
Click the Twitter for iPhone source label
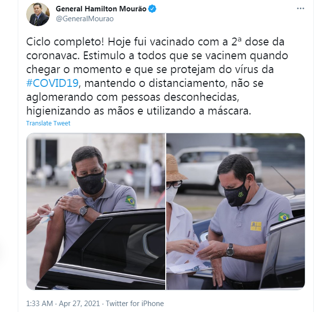tap(135, 304)
